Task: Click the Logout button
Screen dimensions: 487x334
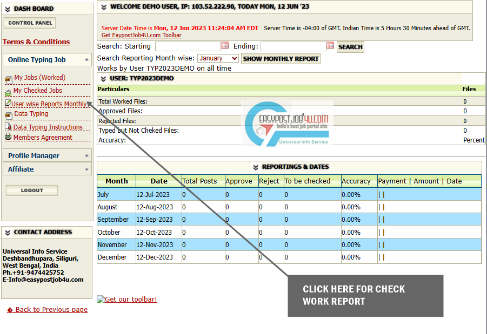Action: (32, 190)
